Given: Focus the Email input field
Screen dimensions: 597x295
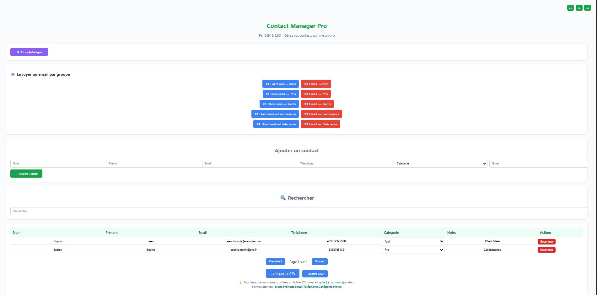Looking at the screenshot, I should pyautogui.click(x=250, y=164).
